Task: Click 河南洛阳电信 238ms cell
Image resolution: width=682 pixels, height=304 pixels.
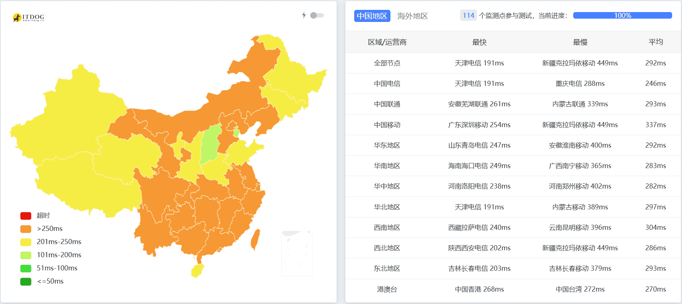Action: (479, 186)
